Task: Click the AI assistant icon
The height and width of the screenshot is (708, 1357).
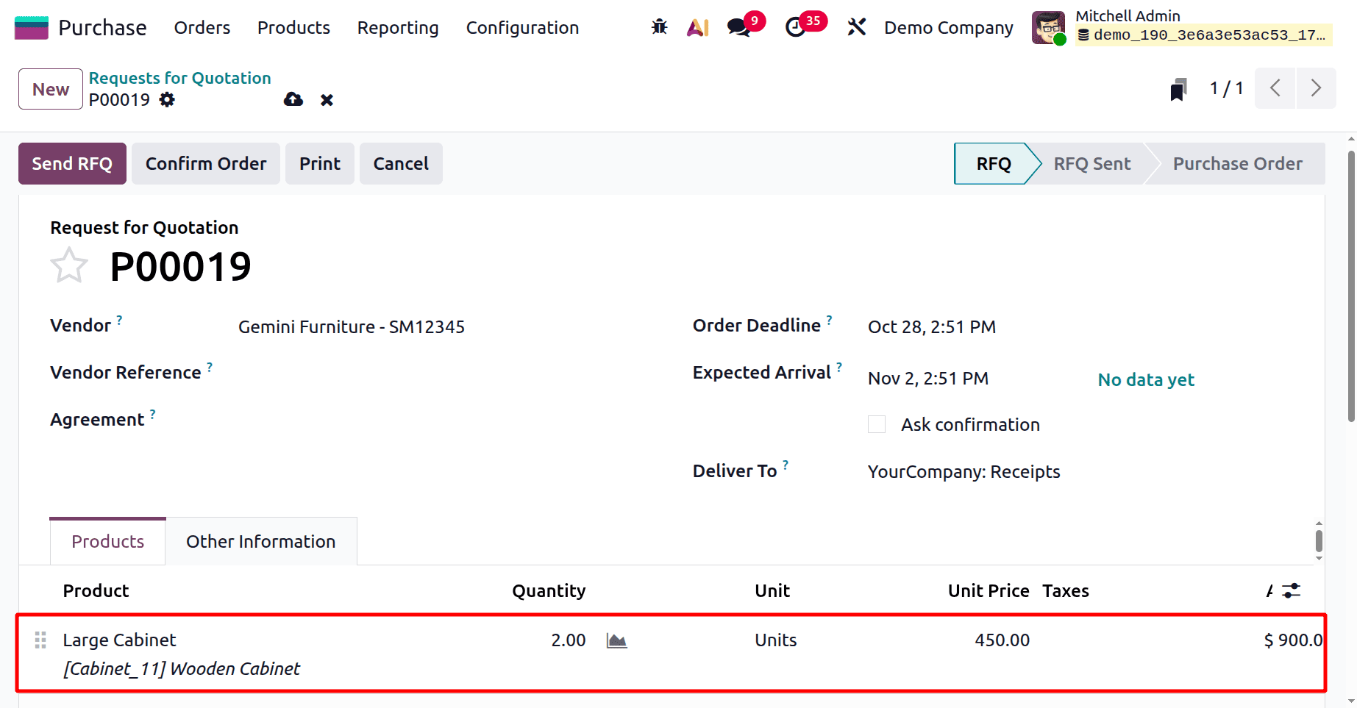Action: point(697,26)
